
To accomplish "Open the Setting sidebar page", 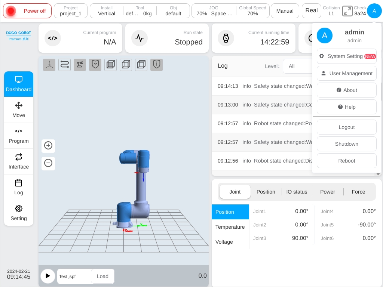I will (x=19, y=213).
